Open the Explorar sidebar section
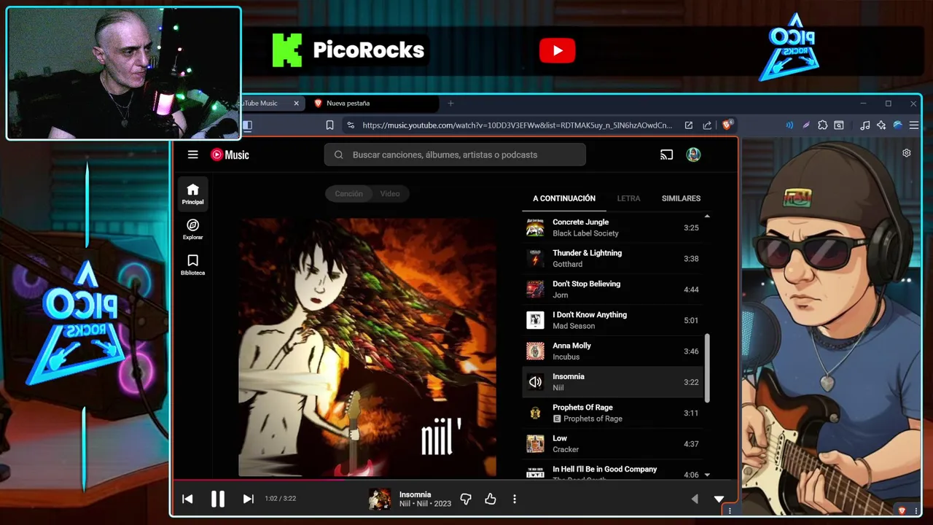 point(192,229)
